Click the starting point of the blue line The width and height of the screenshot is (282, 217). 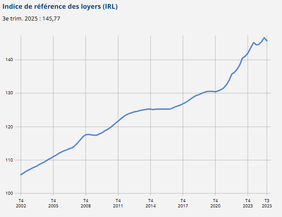click(21, 175)
